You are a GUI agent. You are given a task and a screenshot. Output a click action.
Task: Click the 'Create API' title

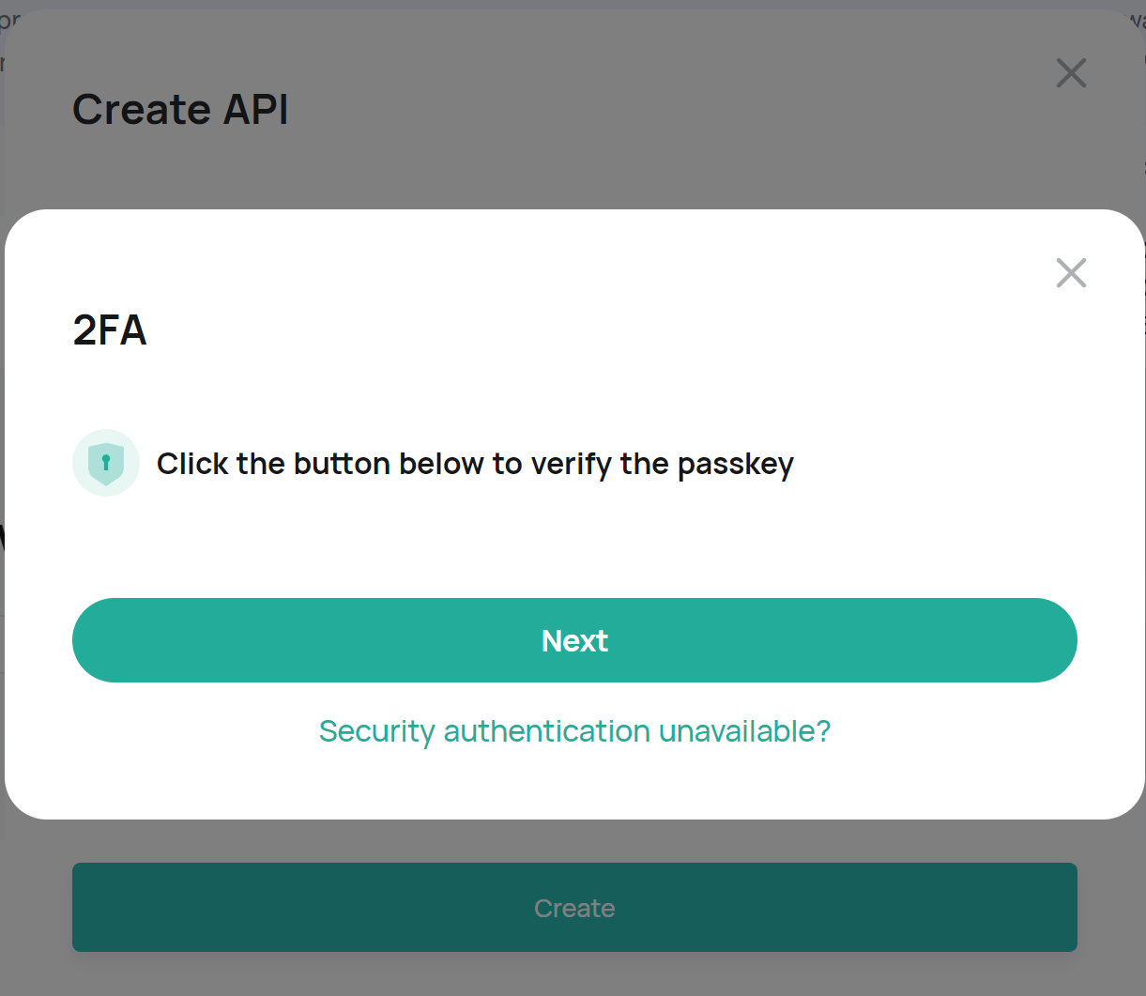[180, 110]
